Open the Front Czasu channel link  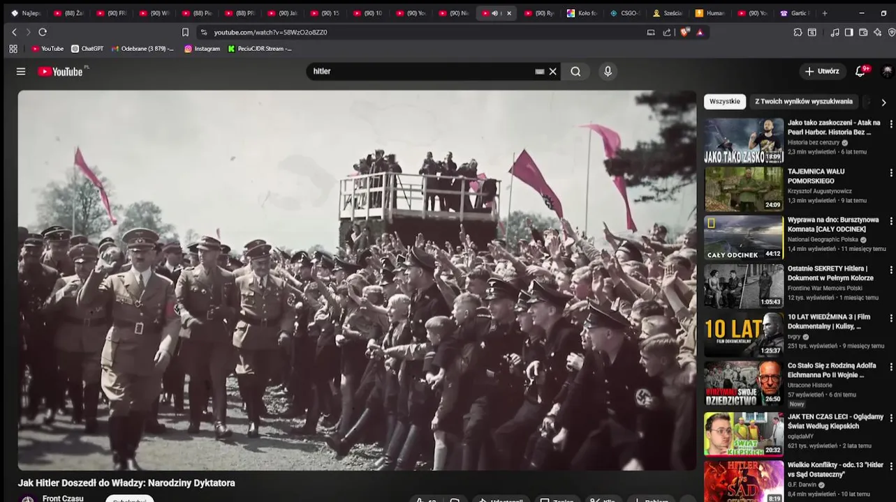coord(63,499)
